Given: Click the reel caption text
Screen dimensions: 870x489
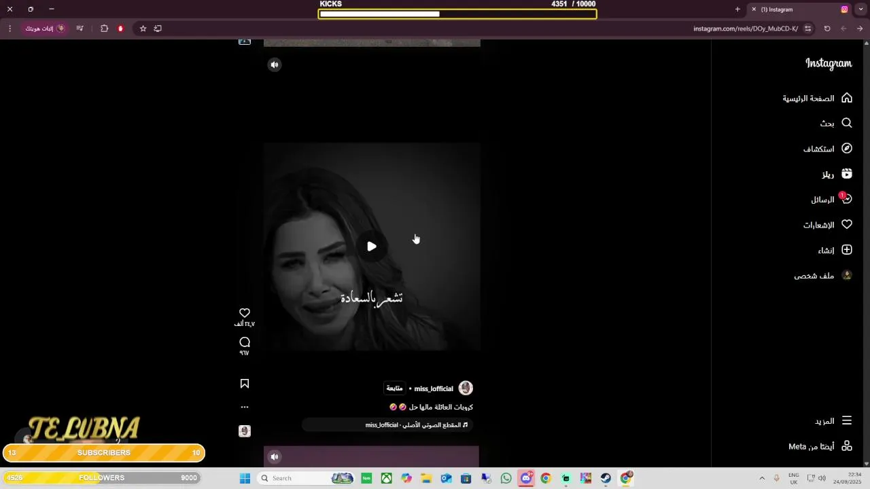Looking at the screenshot, I should coord(431,407).
